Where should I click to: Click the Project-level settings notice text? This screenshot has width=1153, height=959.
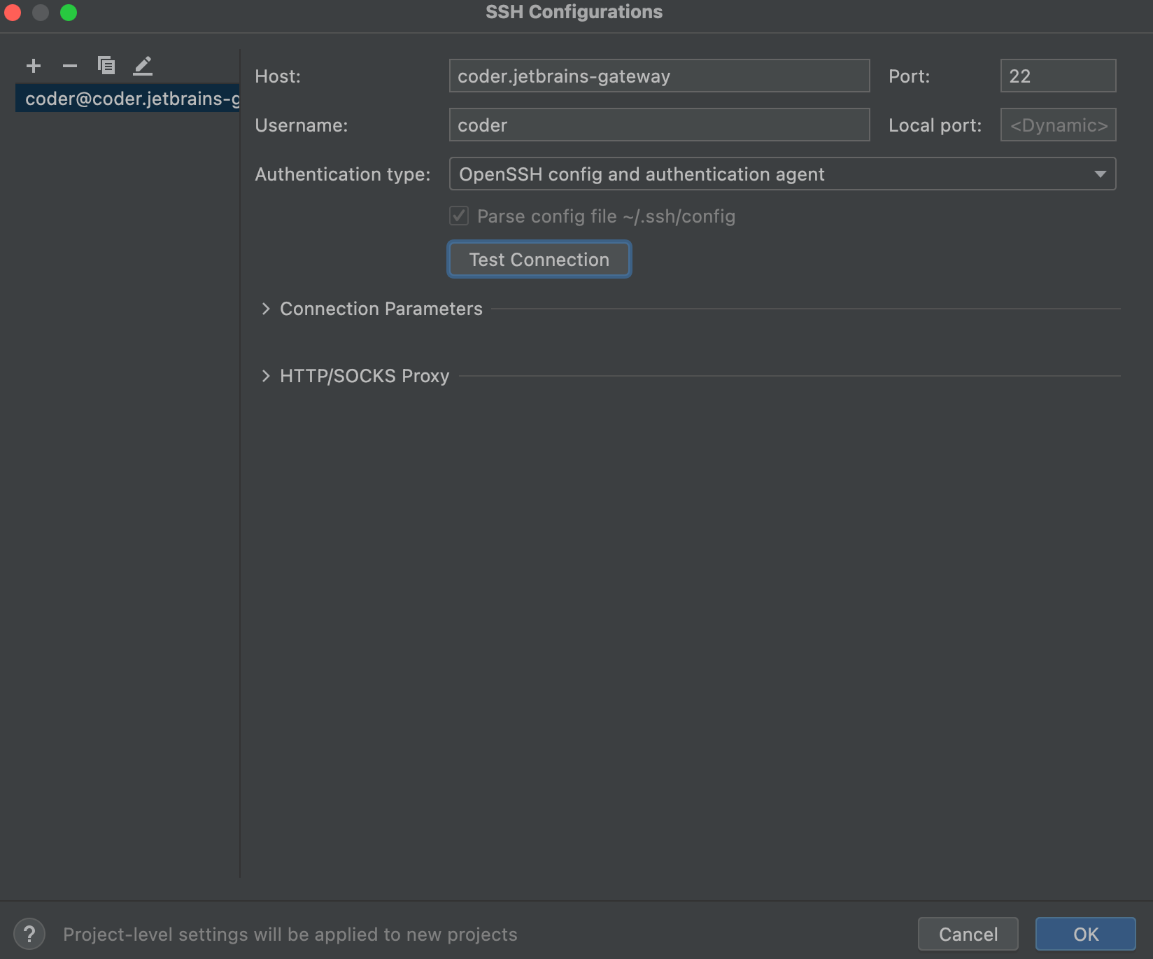click(289, 934)
